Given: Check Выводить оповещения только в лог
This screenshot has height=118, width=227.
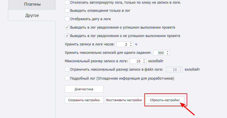Looking at the screenshot, I should (x=67, y=11).
